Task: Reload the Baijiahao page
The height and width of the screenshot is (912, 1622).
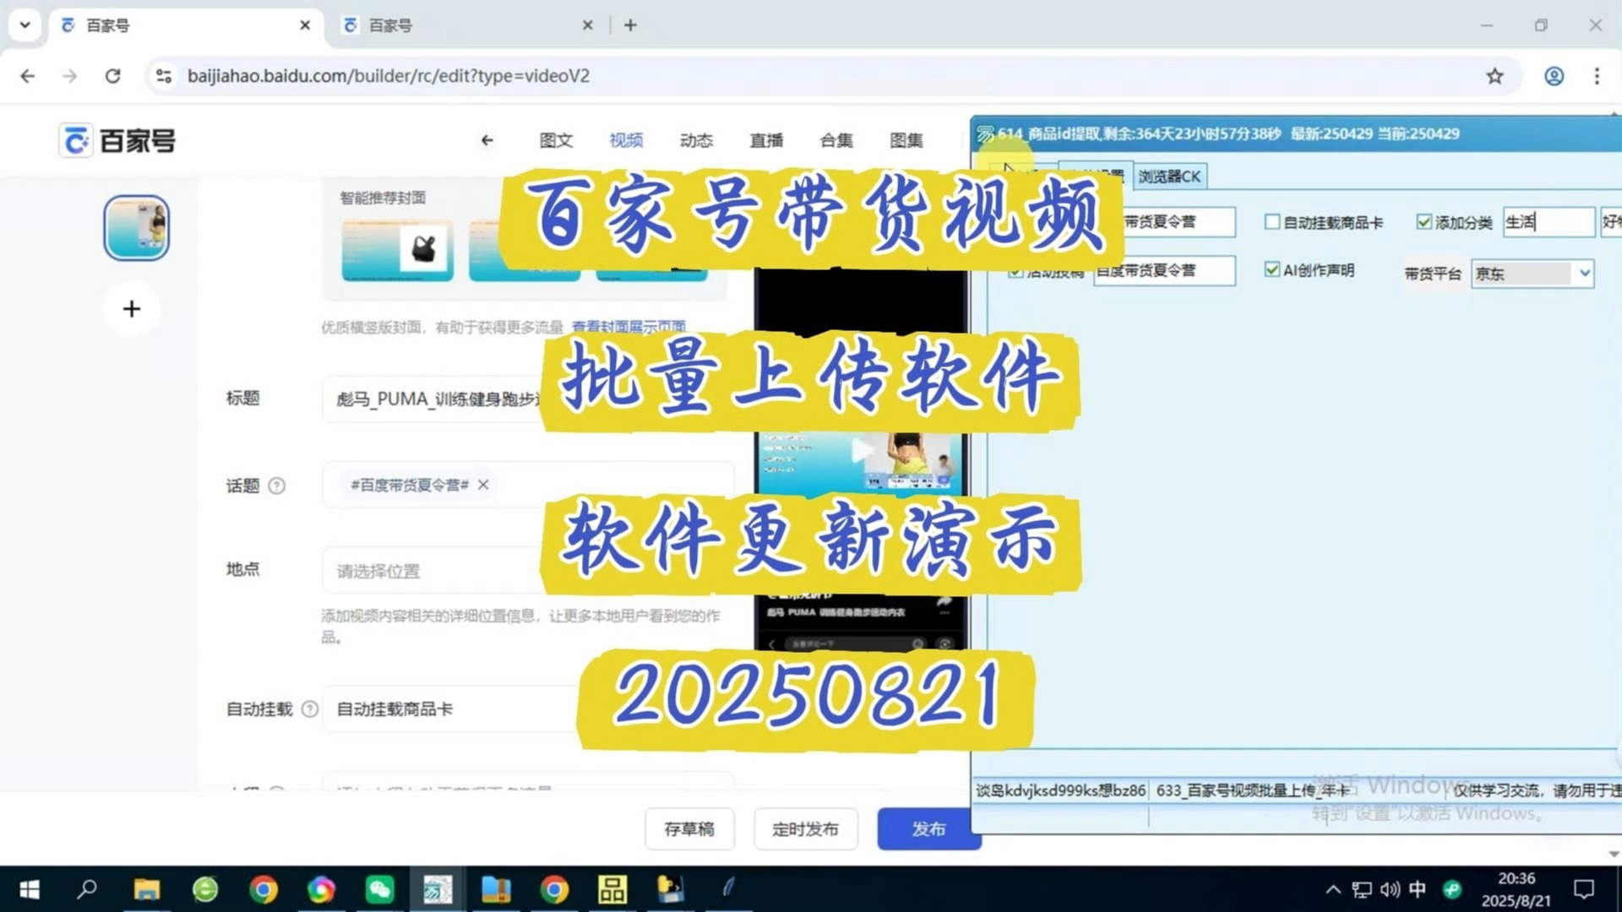Action: pyautogui.click(x=112, y=76)
